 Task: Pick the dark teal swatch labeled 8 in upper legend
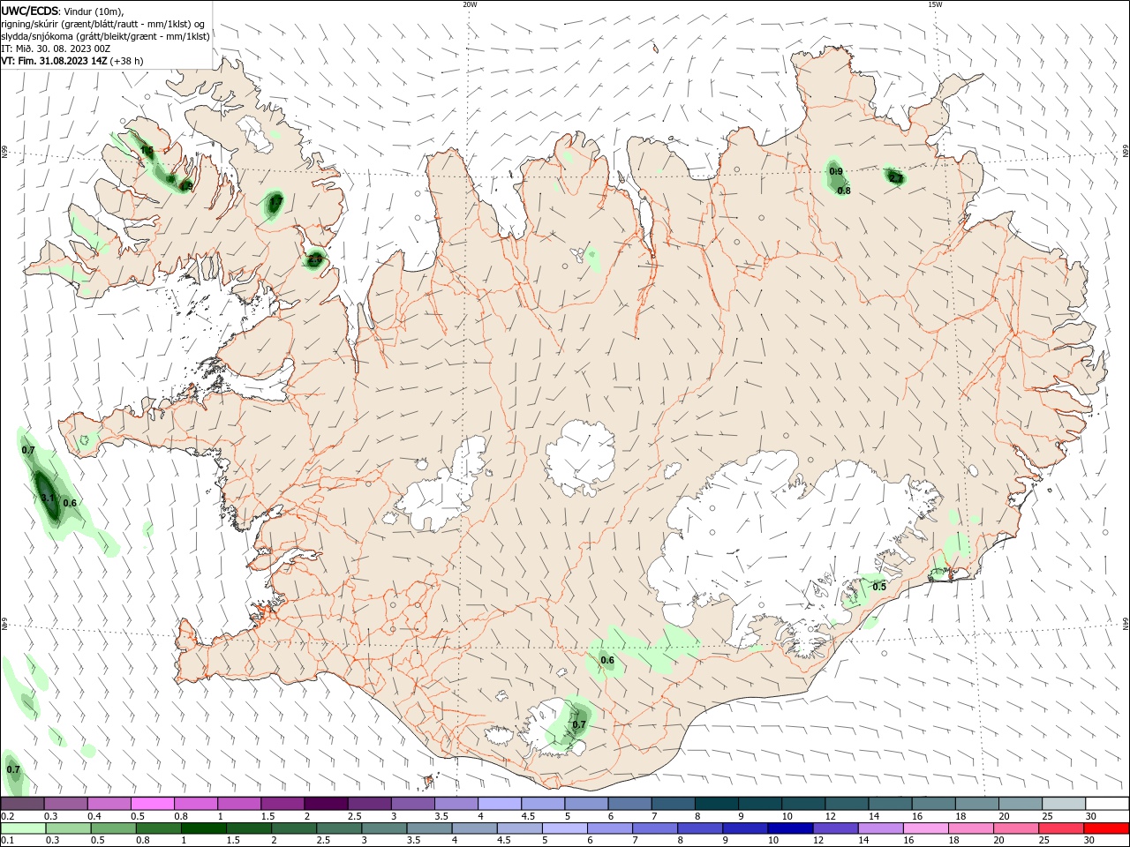pyautogui.click(x=717, y=804)
